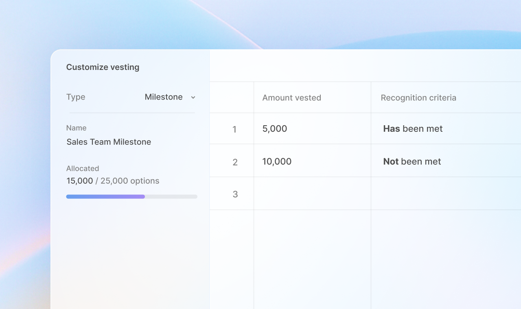Click the 'Recognition criteria' column header
The width and height of the screenshot is (521, 309).
tap(418, 98)
